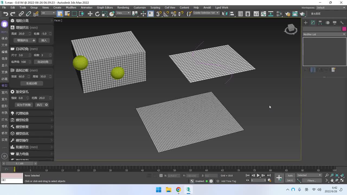The width and height of the screenshot is (347, 195).
Task: Click the 执行 button
Action: (x=42, y=105)
